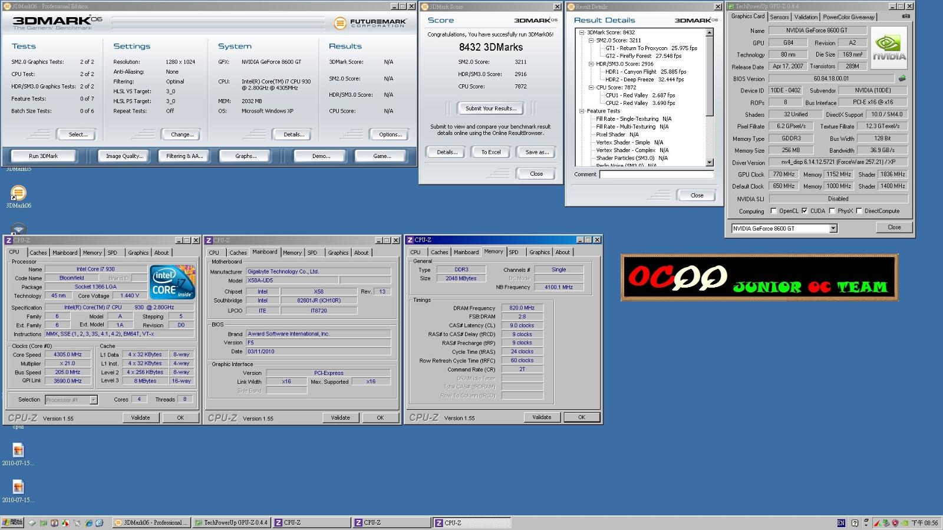Open the PowerColor Giveaway tab

point(849,17)
